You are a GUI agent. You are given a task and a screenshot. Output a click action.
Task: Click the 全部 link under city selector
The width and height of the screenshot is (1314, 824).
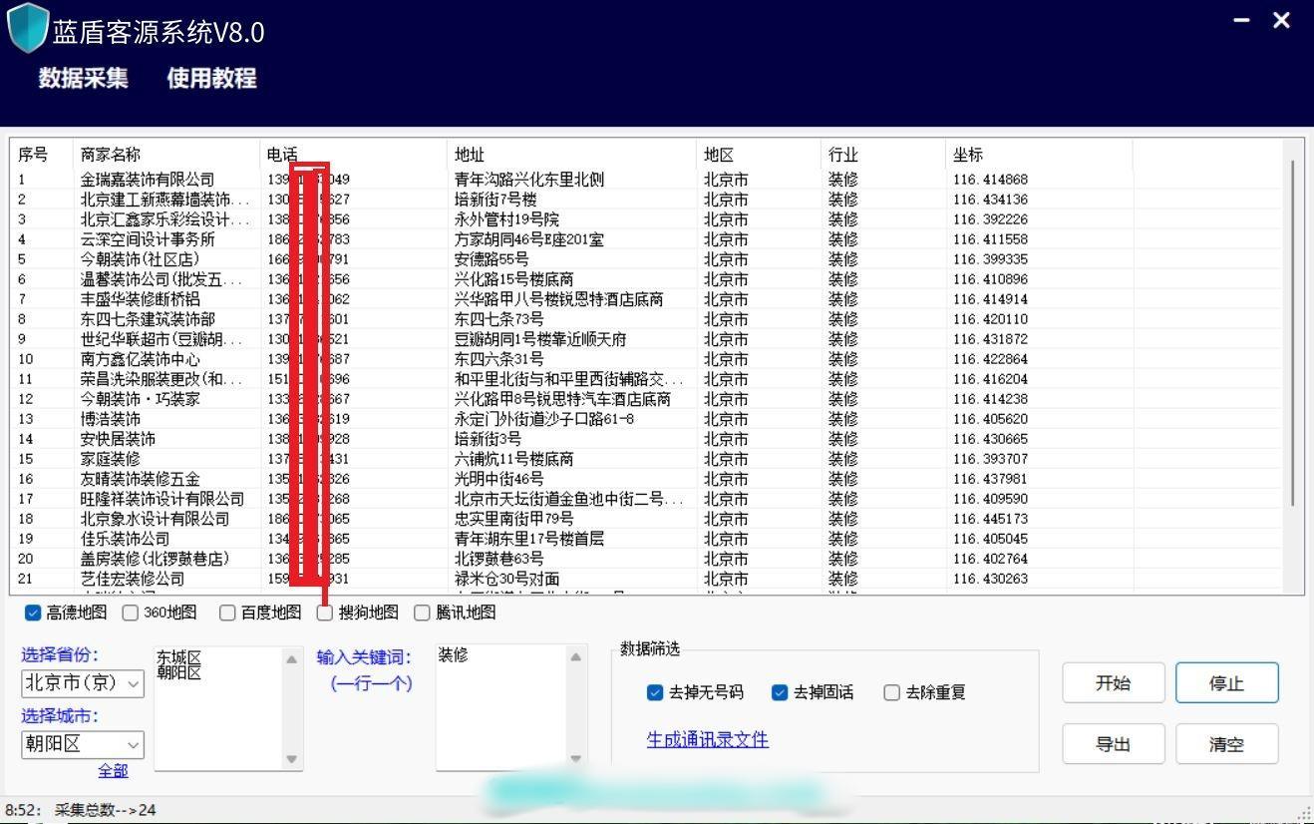113,770
